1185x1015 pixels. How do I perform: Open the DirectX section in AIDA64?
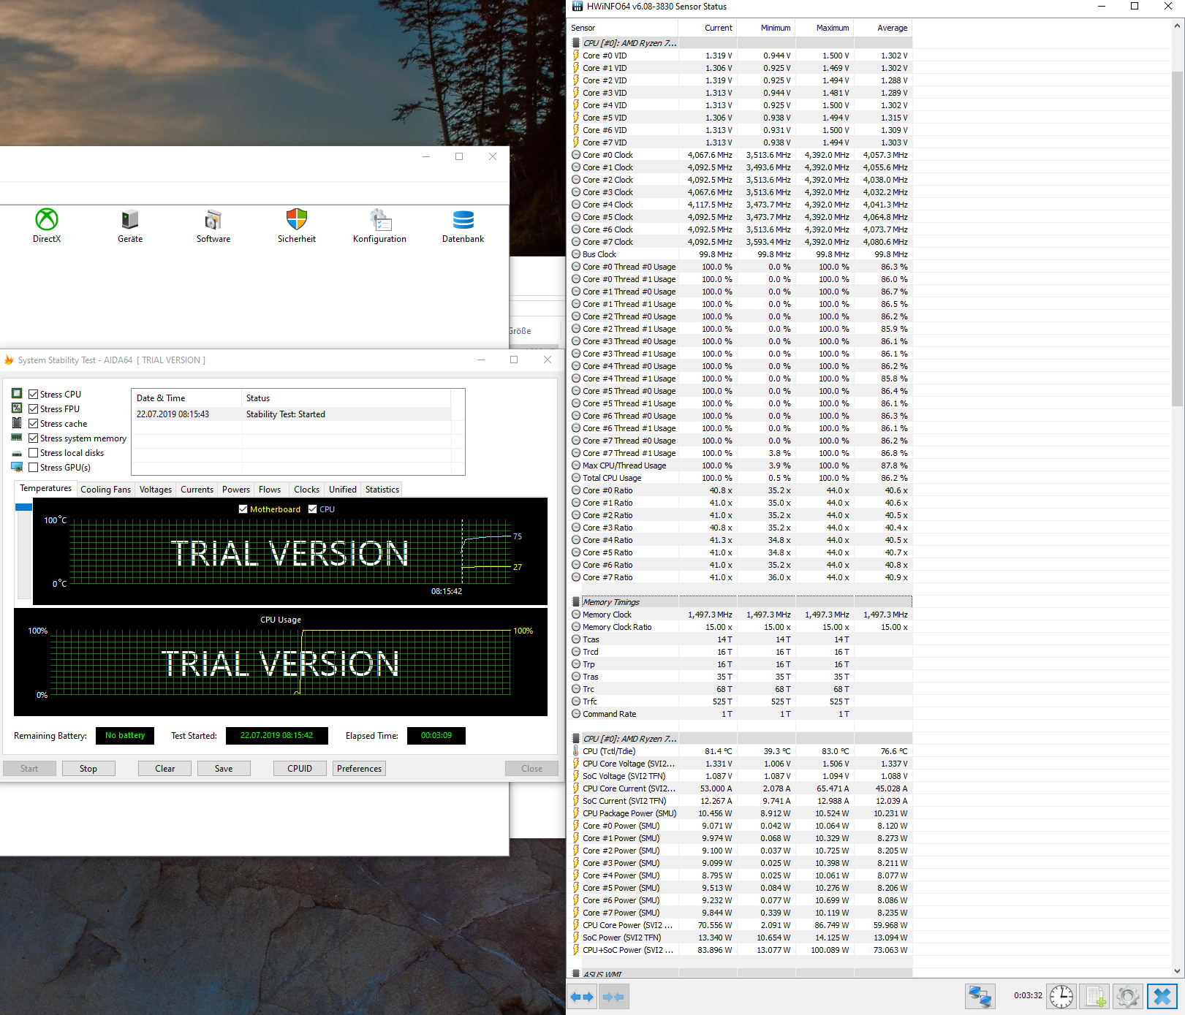(47, 225)
